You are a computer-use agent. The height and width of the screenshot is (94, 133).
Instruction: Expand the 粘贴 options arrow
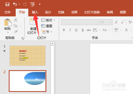pos(8,32)
